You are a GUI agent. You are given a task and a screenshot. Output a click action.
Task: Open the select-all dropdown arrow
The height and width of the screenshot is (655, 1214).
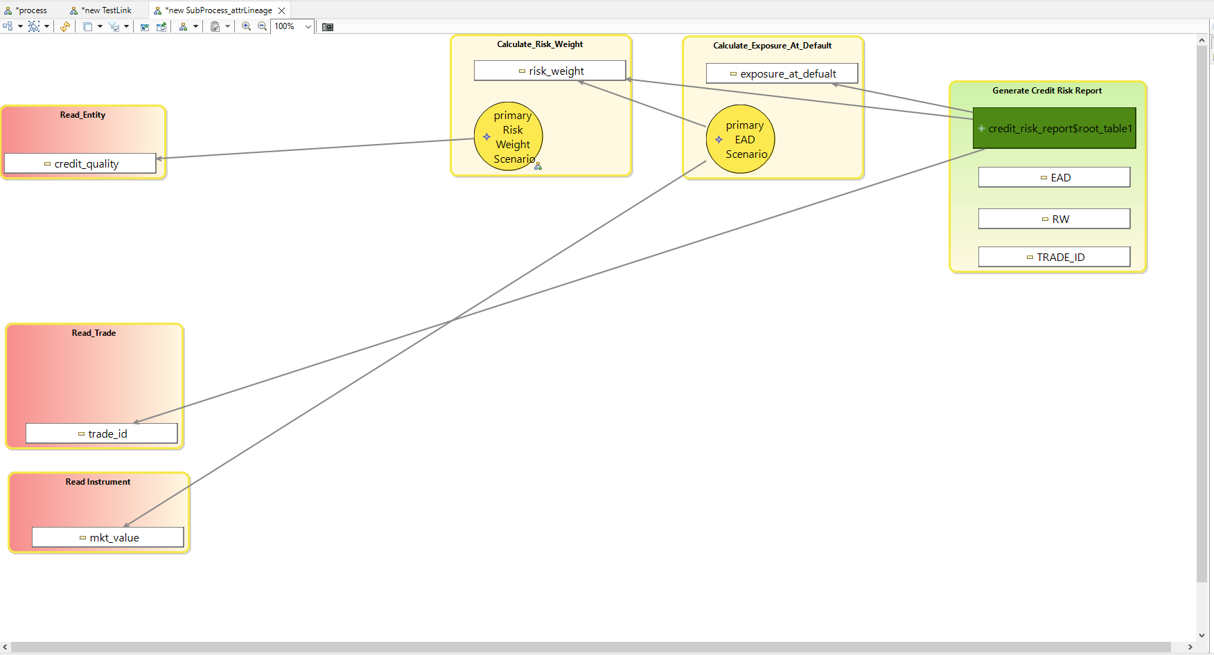click(46, 26)
